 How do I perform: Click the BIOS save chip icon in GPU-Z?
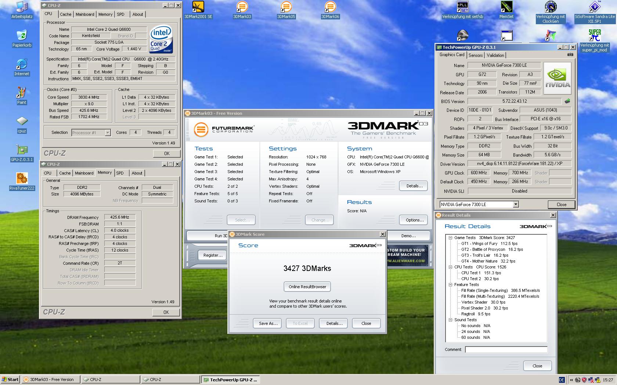pyautogui.click(x=567, y=101)
